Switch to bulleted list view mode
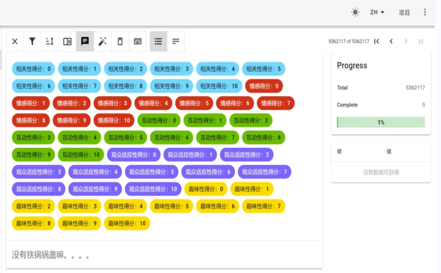The height and width of the screenshot is (273, 441). coord(158,42)
